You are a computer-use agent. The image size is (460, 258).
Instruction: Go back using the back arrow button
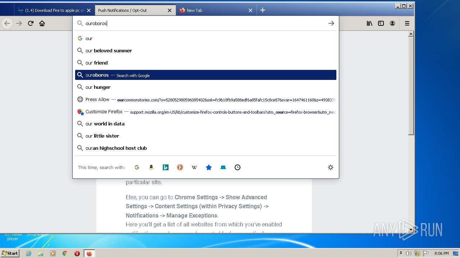coord(7,23)
